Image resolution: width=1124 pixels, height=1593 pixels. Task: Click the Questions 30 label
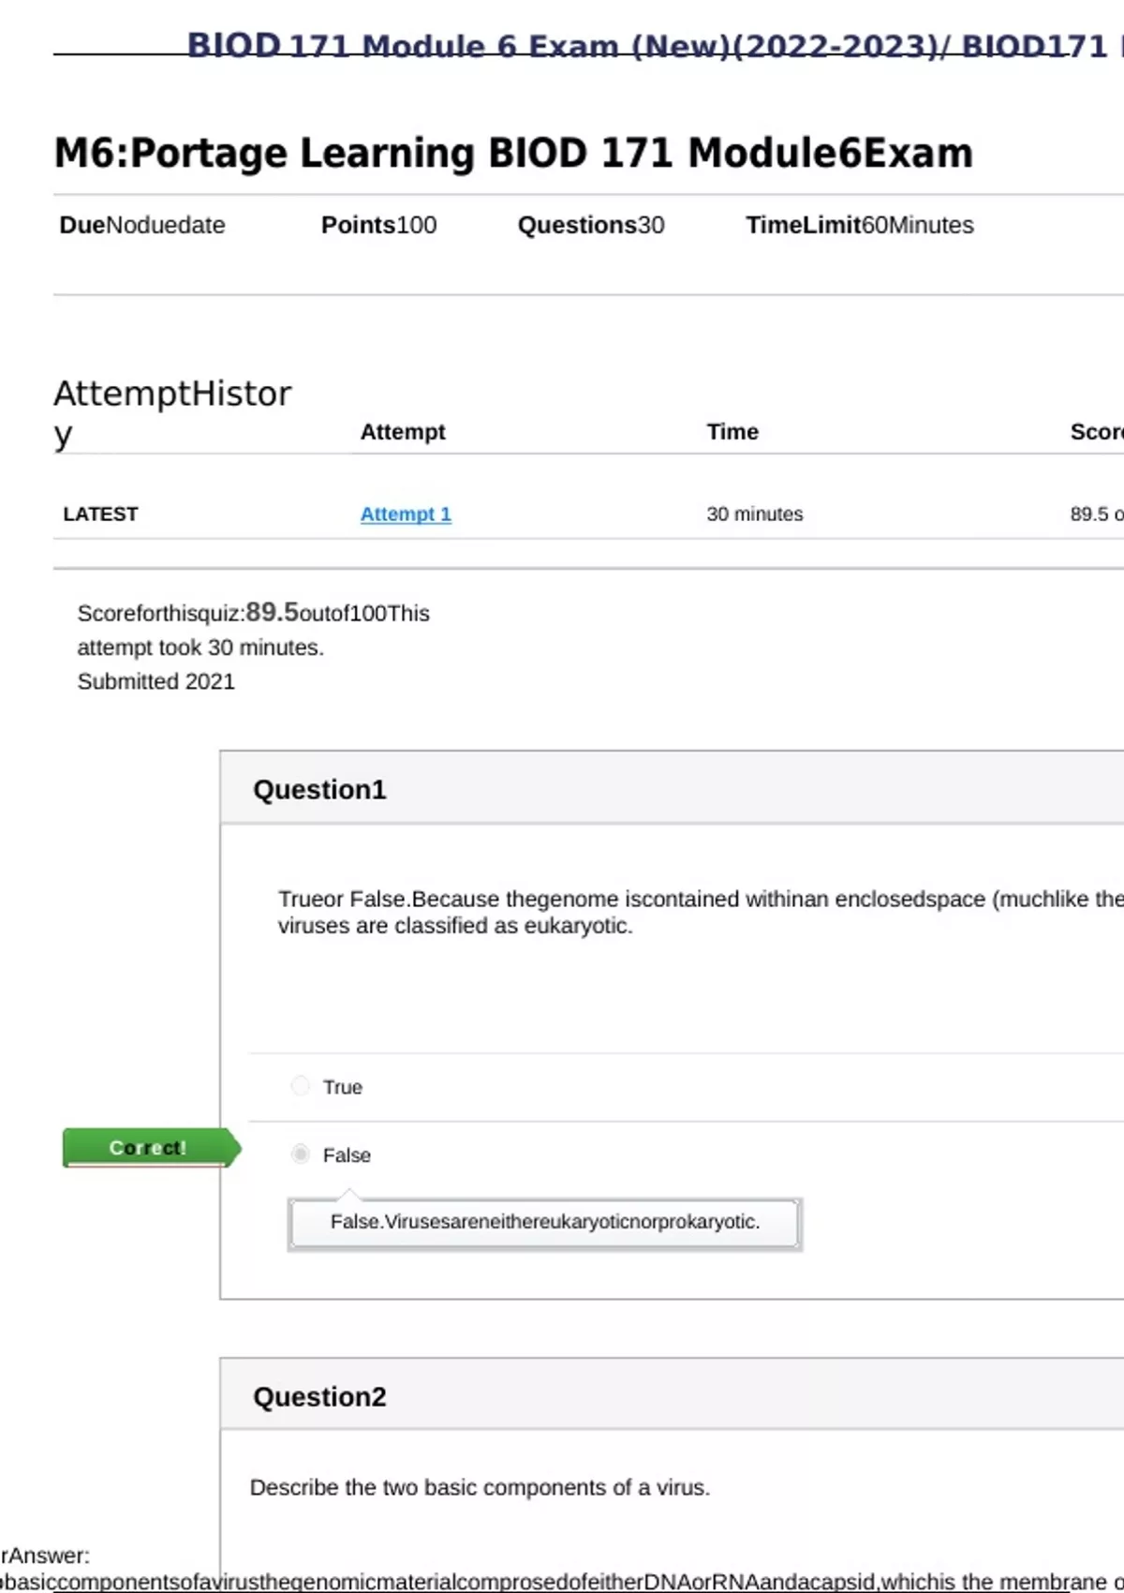(591, 226)
